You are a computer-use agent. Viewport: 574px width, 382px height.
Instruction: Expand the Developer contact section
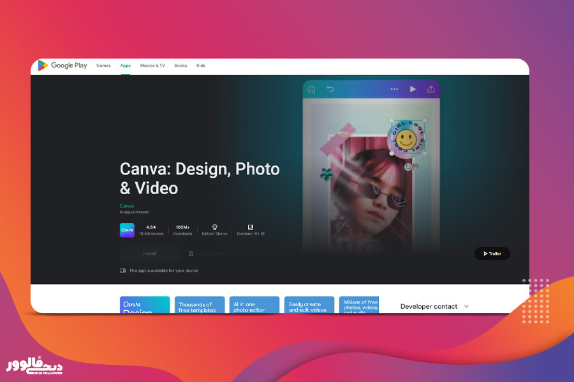[x=434, y=306]
